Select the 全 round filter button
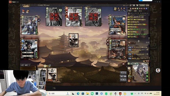This screenshot has width=170, height=96. tap(129, 13)
